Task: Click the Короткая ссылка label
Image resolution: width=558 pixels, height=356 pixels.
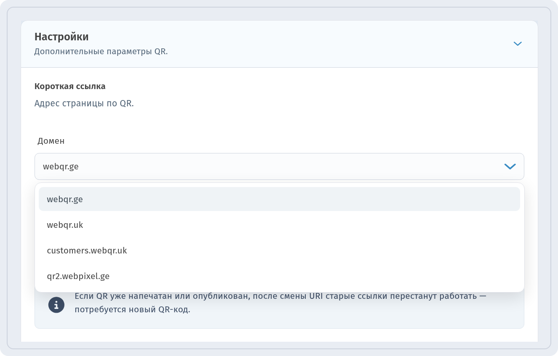Action: click(70, 87)
